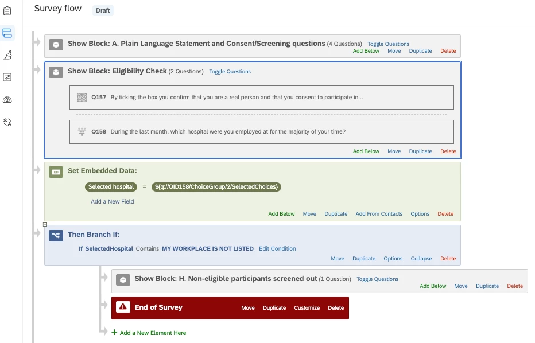Duplicate block A Plain Language Statement
535x343 pixels.
[420, 51]
